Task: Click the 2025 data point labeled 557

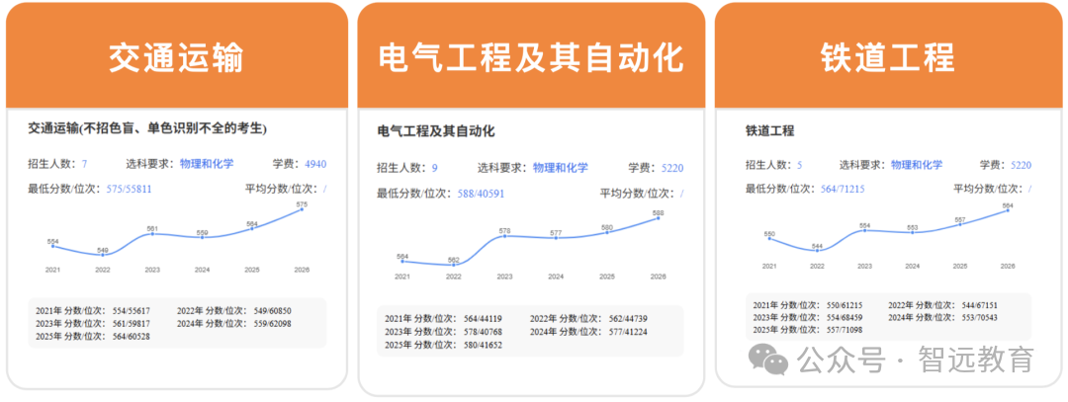Action: [960, 224]
